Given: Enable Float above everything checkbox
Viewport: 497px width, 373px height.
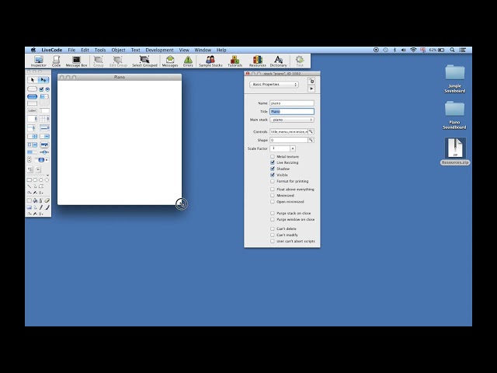Looking at the screenshot, I should [x=273, y=189].
